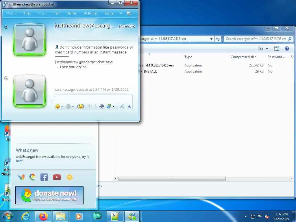Viewport: 296px width, 222px height.
Task: Open Internet Explorer from taskbar
Action: (26, 216)
